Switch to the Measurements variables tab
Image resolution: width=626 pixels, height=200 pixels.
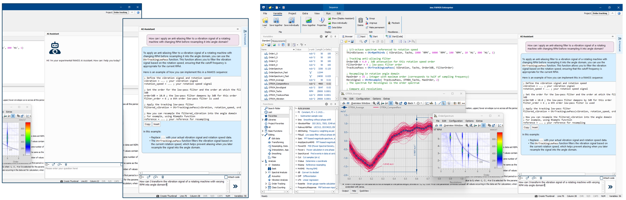pyautogui.click(x=279, y=41)
